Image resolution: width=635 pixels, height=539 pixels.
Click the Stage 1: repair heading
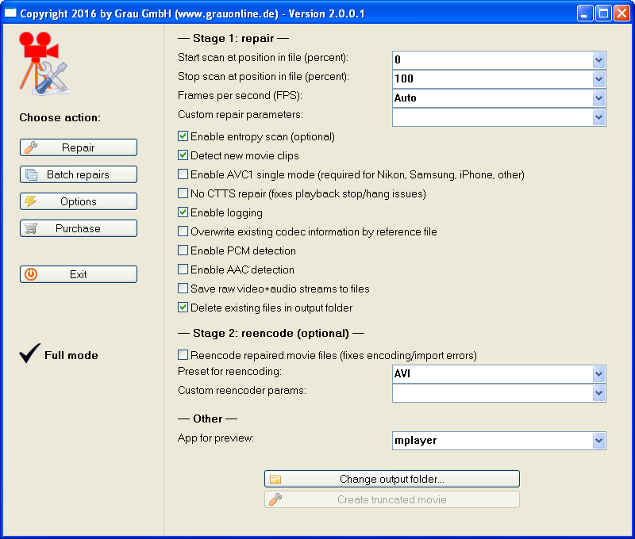(x=233, y=38)
